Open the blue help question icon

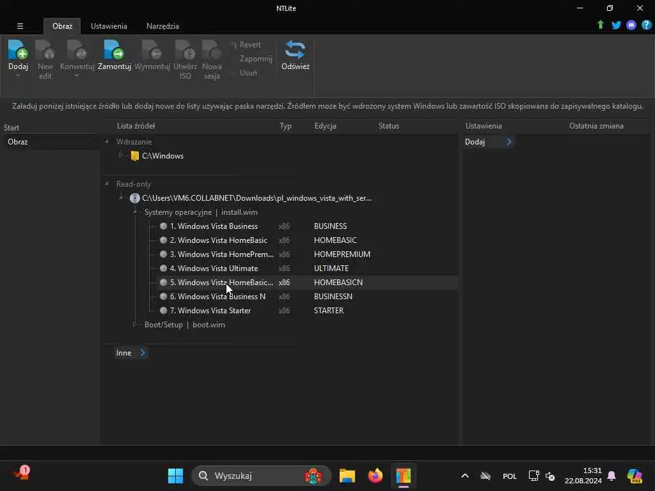(646, 25)
